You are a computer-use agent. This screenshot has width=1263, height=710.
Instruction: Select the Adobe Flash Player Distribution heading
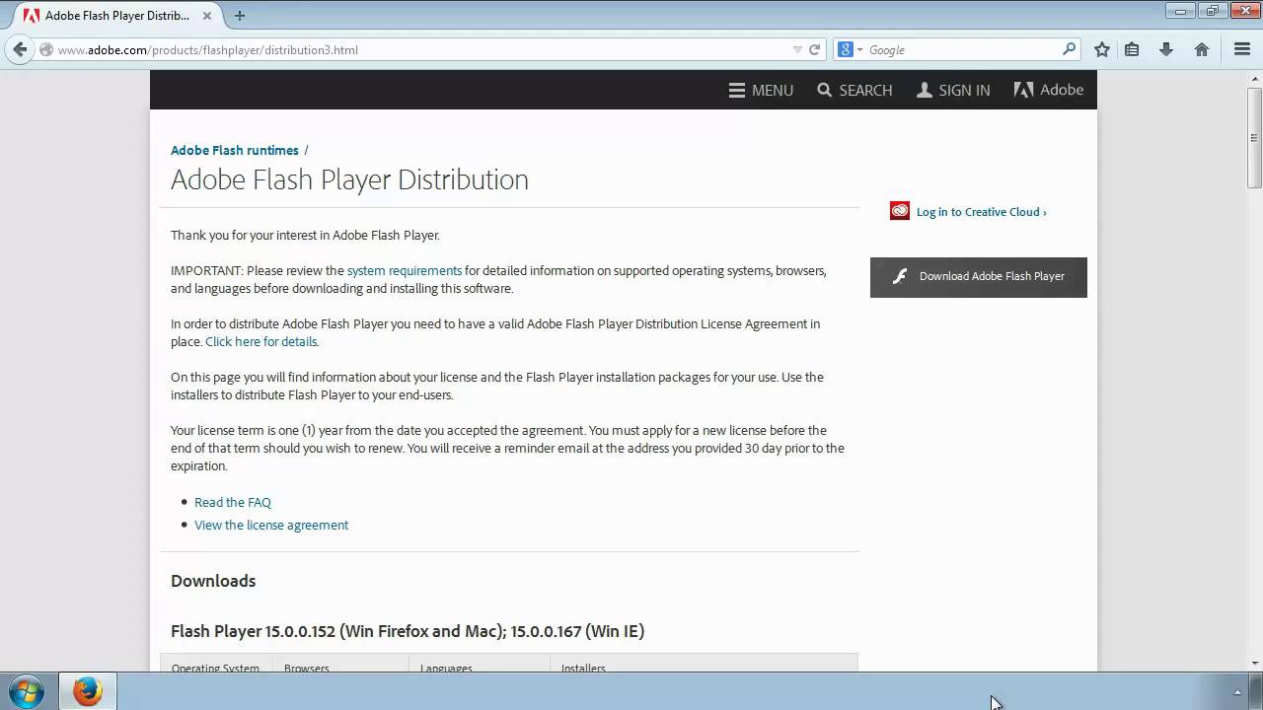(x=349, y=179)
